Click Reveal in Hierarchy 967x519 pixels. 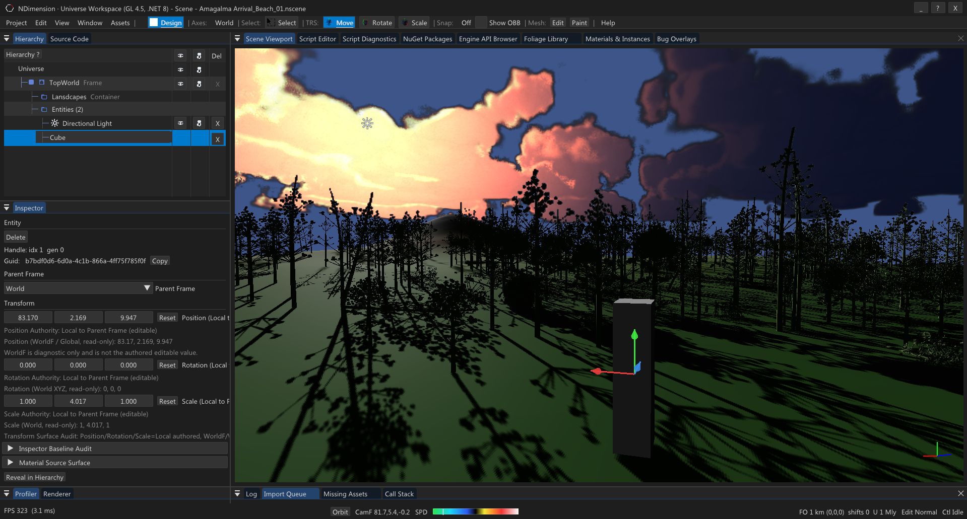click(34, 477)
